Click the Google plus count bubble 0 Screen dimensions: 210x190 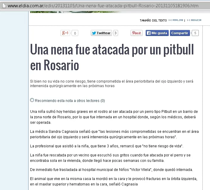(x=74, y=33)
